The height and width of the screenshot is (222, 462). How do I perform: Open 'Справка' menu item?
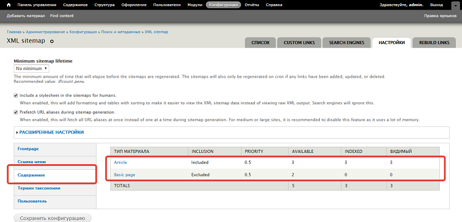[x=274, y=5]
